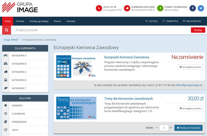
Task: Click the POMOC TECHNICZNA header text
Action: (x=176, y=7)
